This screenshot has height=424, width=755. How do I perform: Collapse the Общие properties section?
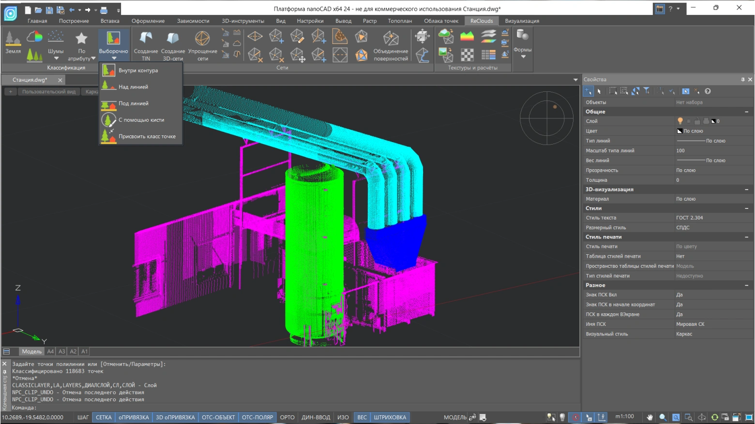click(746, 112)
